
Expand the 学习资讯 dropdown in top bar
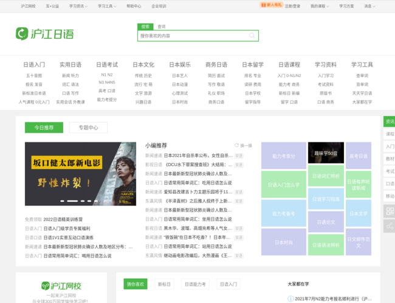click(78, 6)
